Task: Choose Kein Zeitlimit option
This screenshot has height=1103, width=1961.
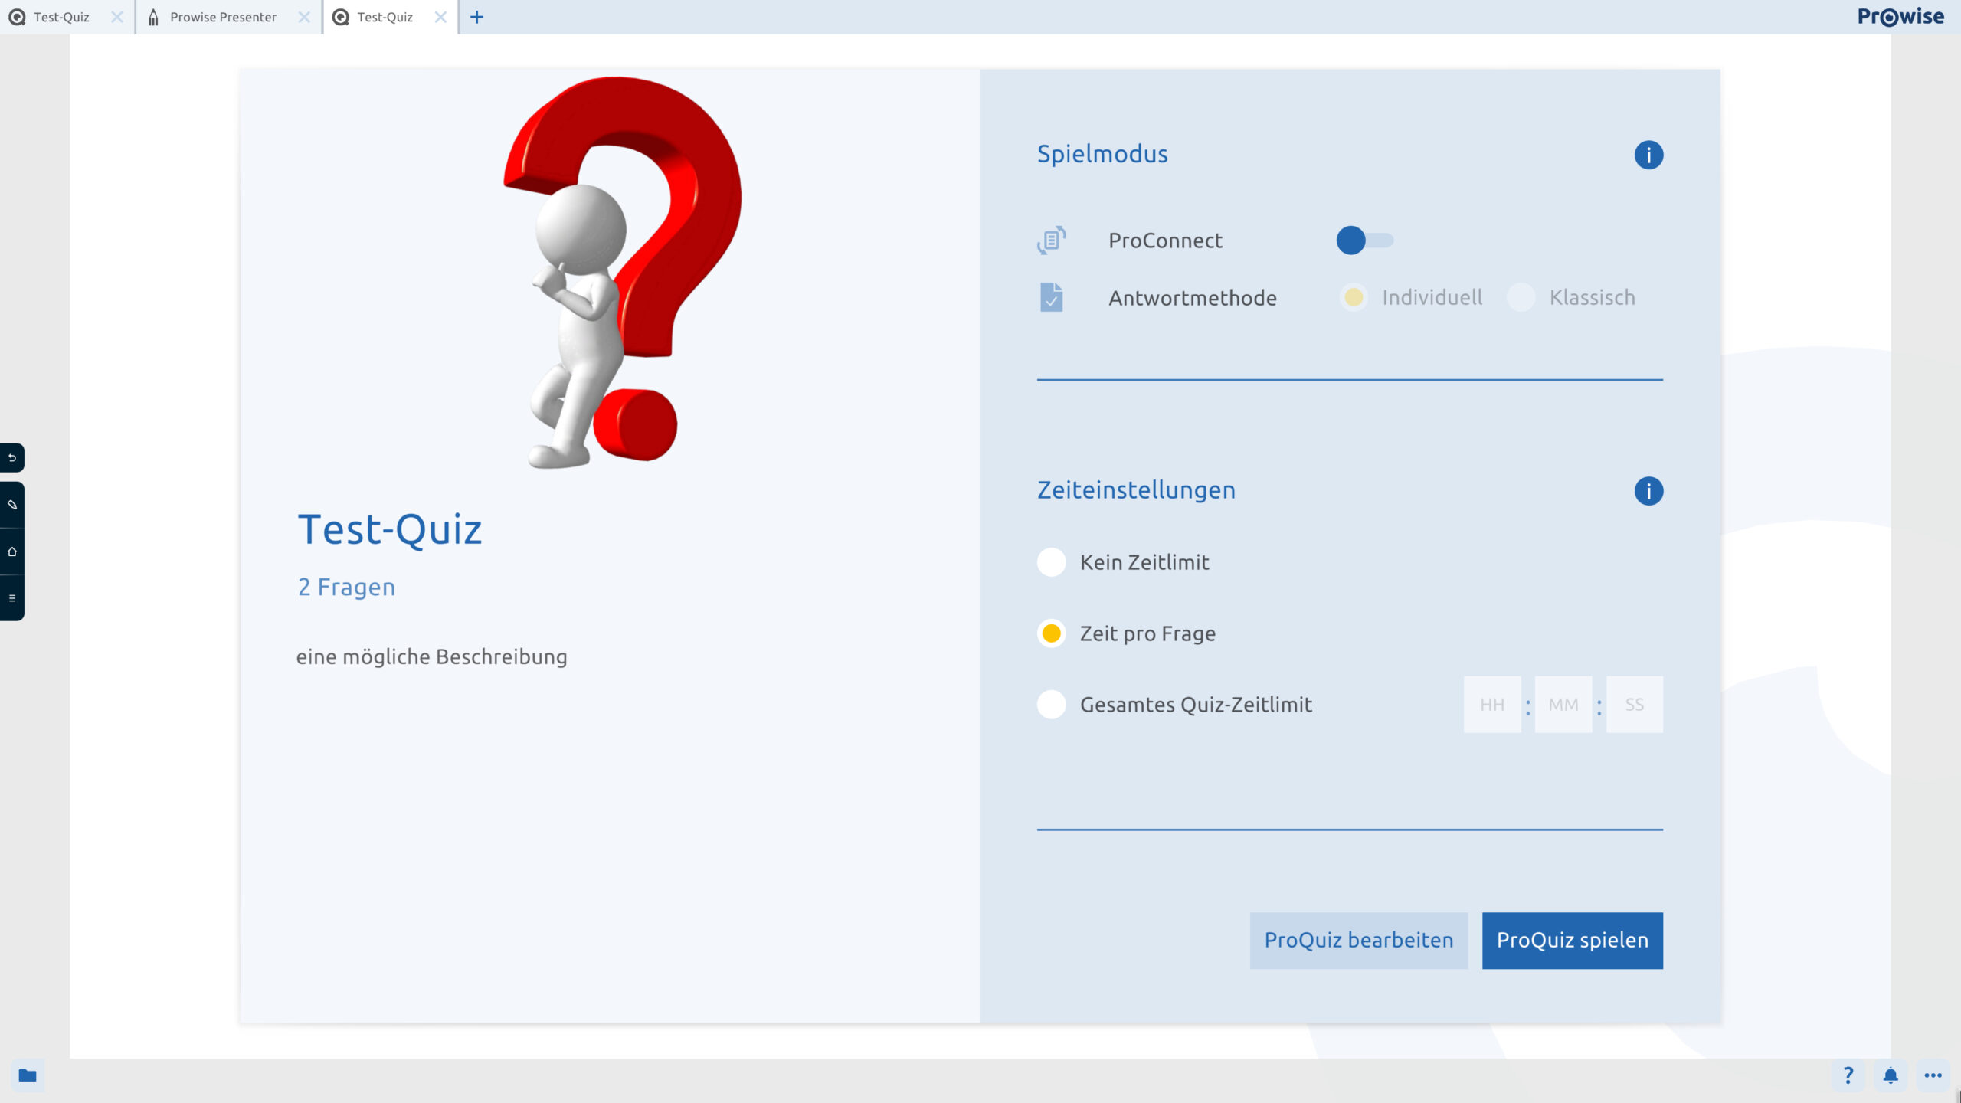Action: pos(1051,562)
